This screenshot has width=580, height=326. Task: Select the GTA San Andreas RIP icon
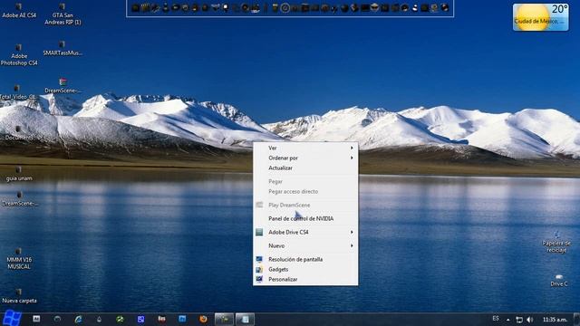(63, 14)
